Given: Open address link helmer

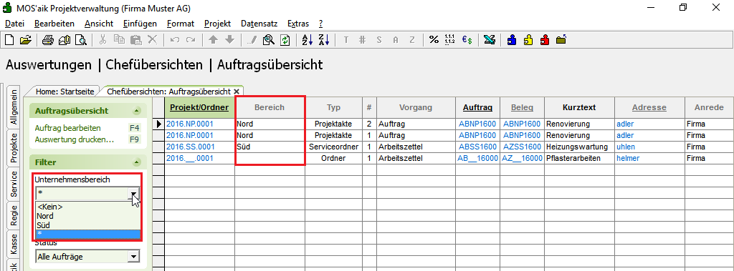Looking at the screenshot, I should [627, 159].
